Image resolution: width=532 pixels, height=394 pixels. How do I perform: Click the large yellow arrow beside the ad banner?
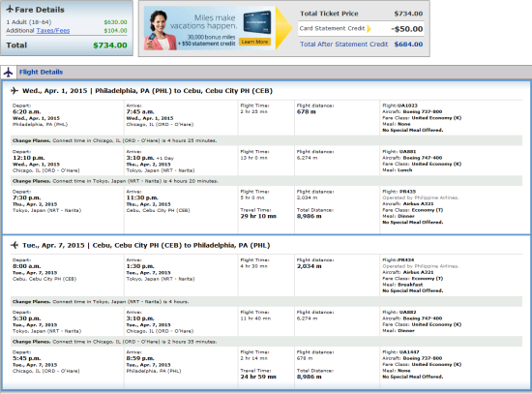pyautogui.click(x=283, y=28)
